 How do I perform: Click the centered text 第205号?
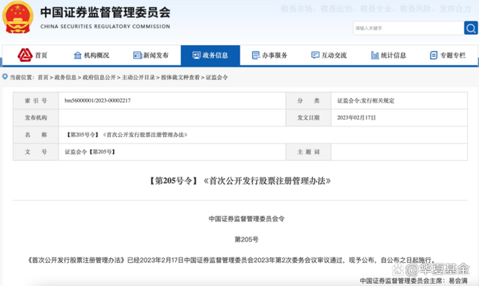(x=246, y=240)
